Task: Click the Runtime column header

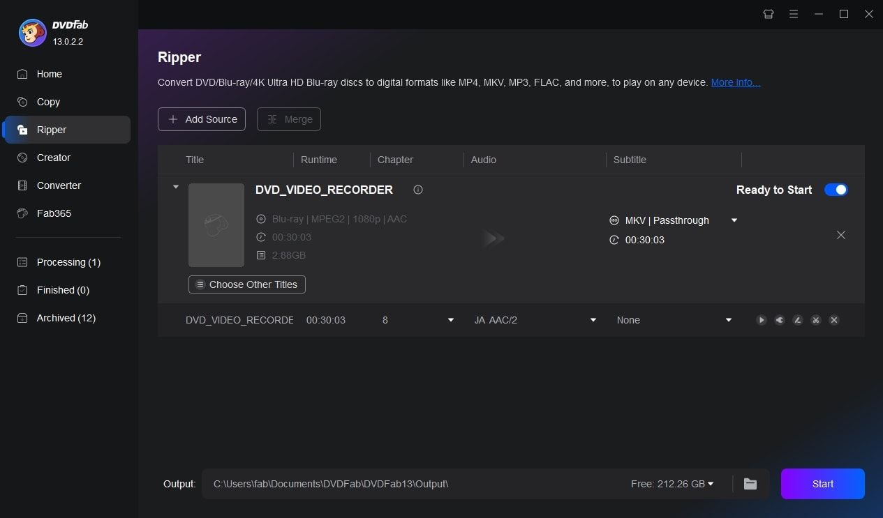Action: coord(319,160)
